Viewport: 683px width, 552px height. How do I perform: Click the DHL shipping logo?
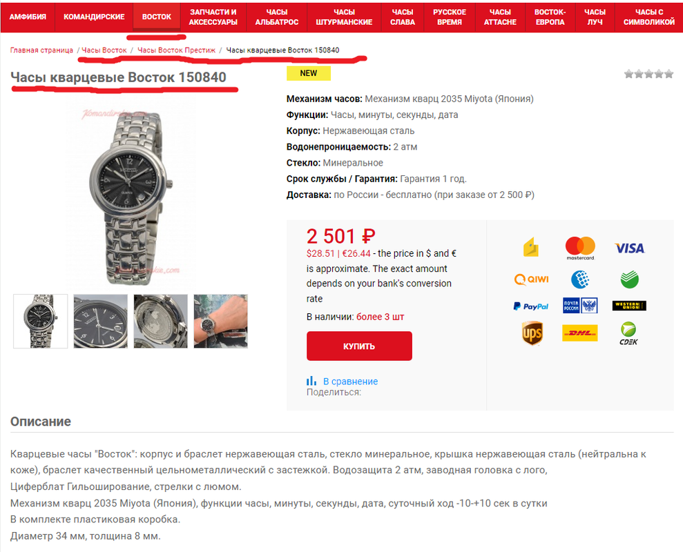pyautogui.click(x=580, y=333)
